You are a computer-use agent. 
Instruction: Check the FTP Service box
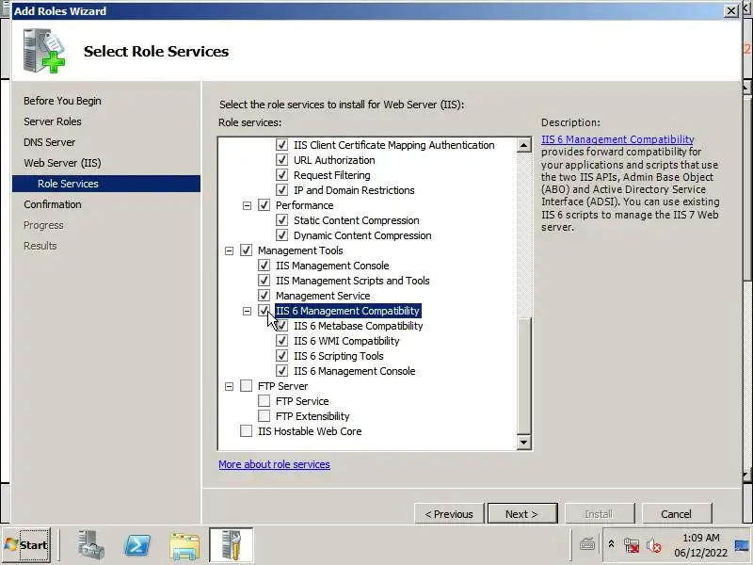tap(264, 401)
